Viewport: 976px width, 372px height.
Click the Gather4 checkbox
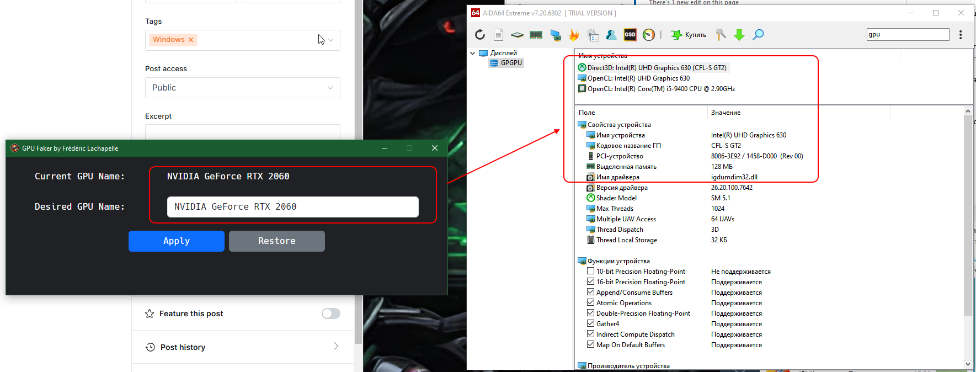[x=590, y=323]
